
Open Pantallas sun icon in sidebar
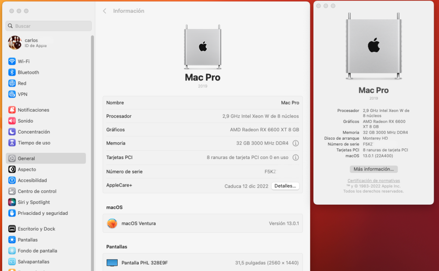pyautogui.click(x=12, y=239)
